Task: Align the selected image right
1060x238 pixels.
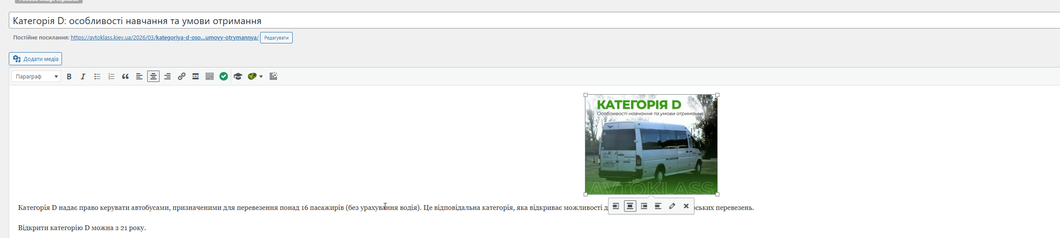Action: click(x=644, y=206)
